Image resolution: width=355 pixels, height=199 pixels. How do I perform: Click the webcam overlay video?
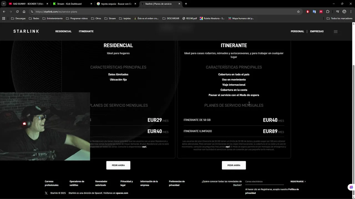pos(45,126)
